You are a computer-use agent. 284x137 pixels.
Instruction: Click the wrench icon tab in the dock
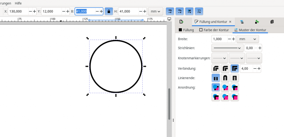click(x=257, y=22)
